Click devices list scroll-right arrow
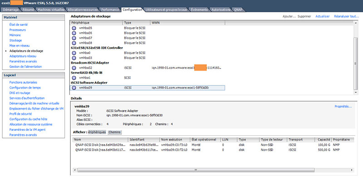363x181 pixels. click(352, 170)
